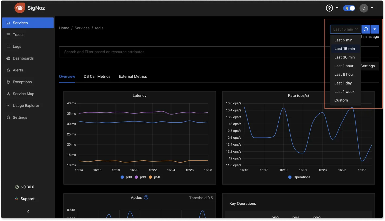This screenshot has height=221, width=385.
Task: Click the Dashboards gauge icon in sidebar
Action: pos(8,58)
